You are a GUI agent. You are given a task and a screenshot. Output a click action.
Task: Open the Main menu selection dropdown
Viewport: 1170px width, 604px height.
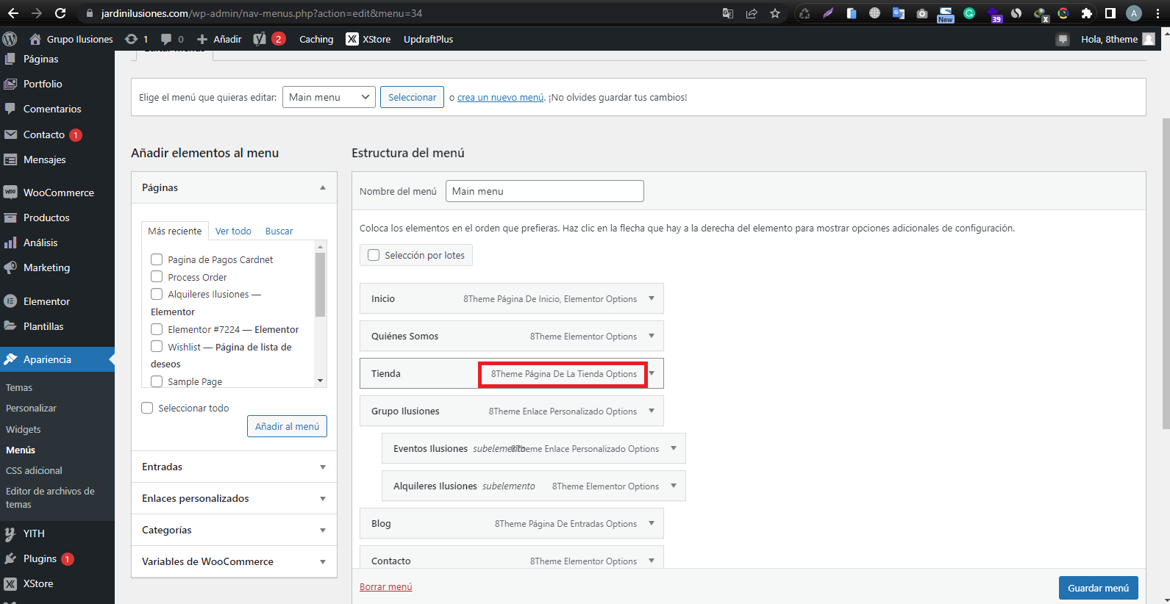coord(329,97)
